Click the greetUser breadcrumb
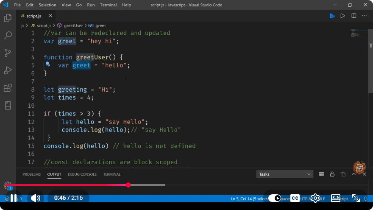 click(x=73, y=25)
